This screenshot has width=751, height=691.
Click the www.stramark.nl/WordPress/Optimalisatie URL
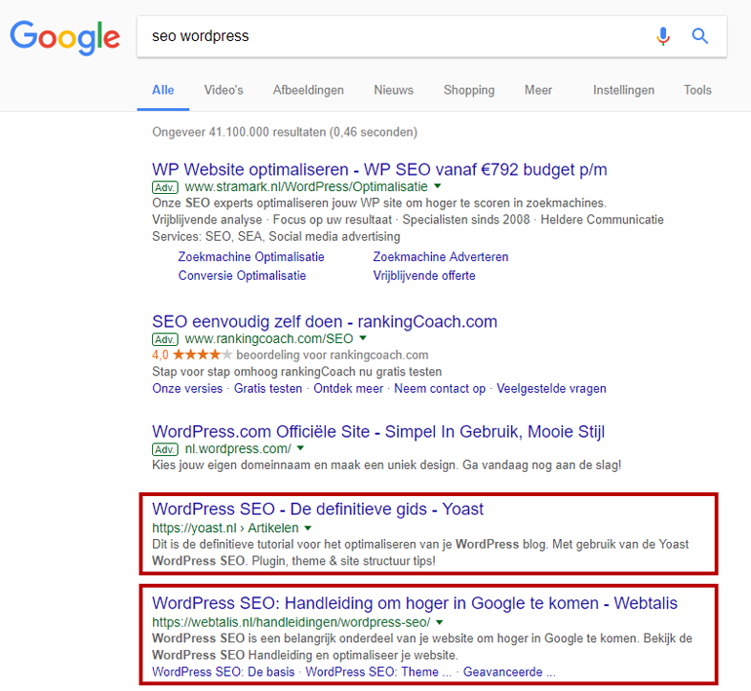point(306,186)
